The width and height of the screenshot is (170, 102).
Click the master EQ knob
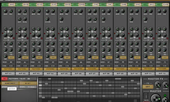[x=157, y=85]
